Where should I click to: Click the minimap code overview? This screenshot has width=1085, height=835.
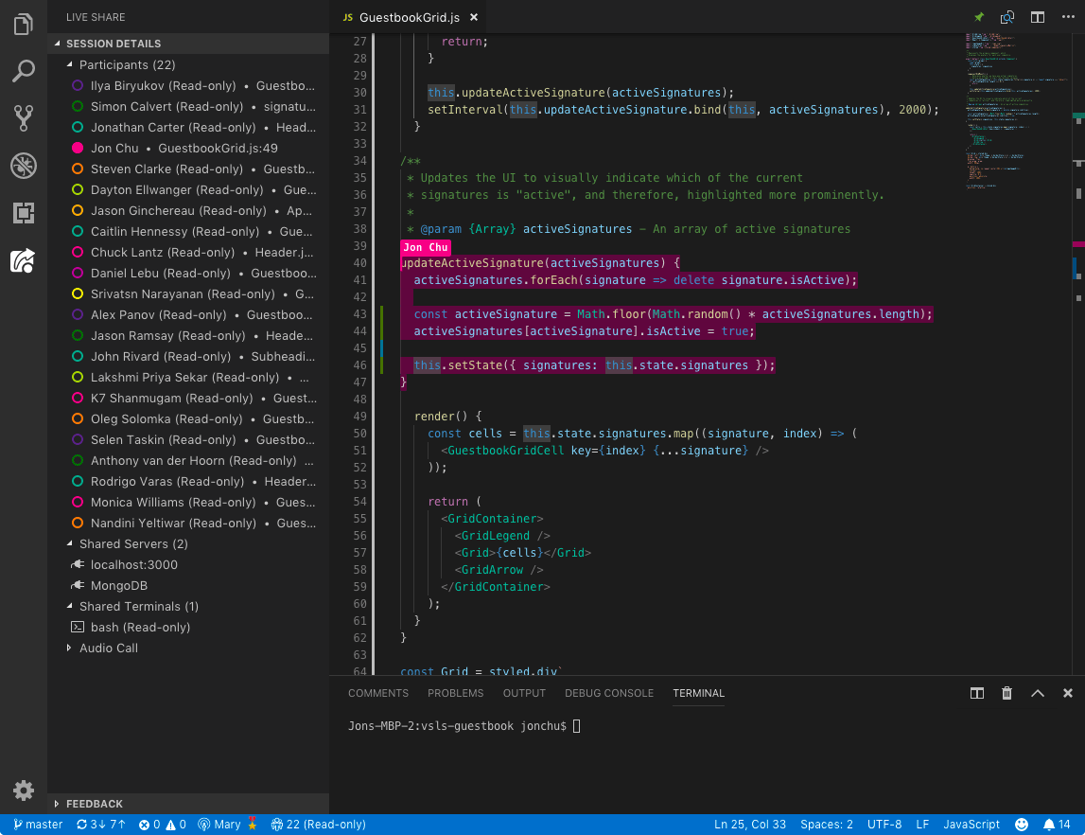[x=1016, y=111]
